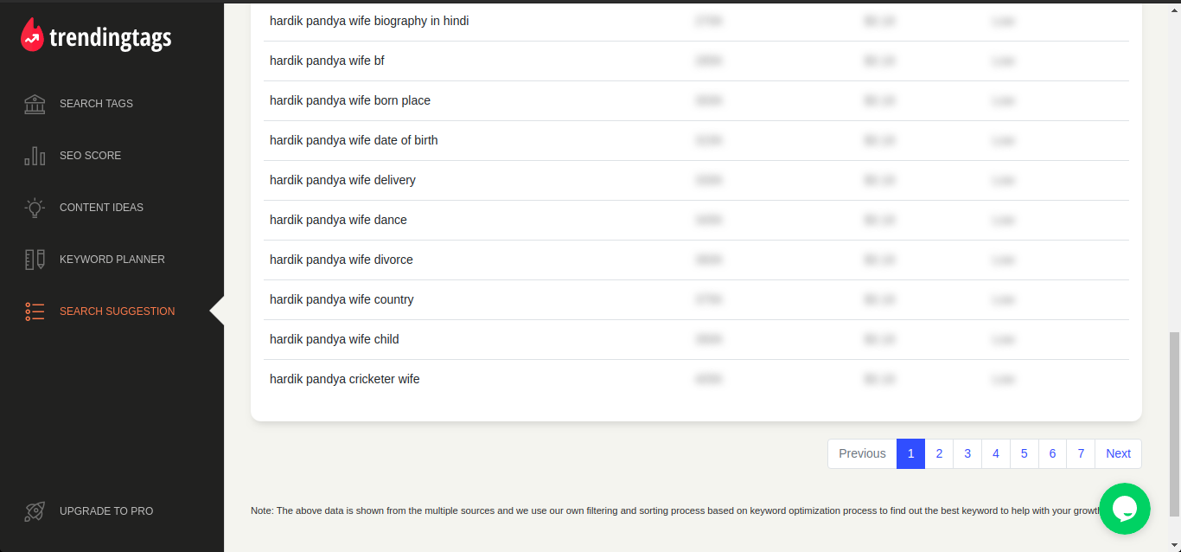Open the SEO SCORE menu item
This screenshot has height=552, width=1181.
coord(90,156)
